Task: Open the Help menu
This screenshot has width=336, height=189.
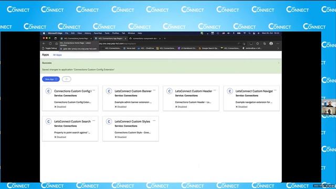Action: coord(140,33)
